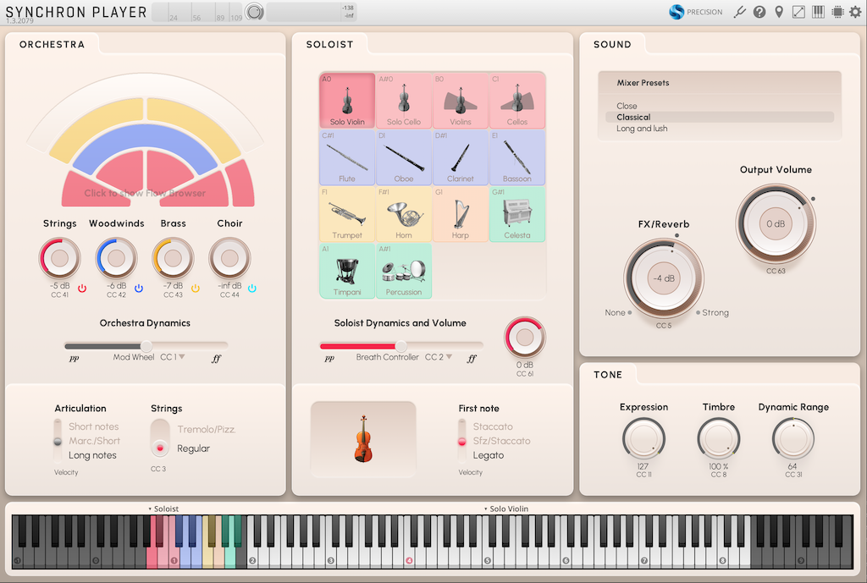Open the ORCHESTRA tab
867x583 pixels.
52,44
